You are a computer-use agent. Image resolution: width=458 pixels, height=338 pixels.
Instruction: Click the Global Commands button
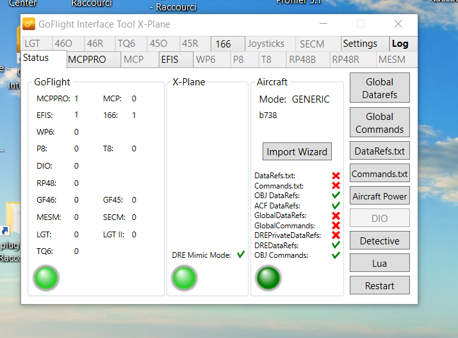pos(380,123)
